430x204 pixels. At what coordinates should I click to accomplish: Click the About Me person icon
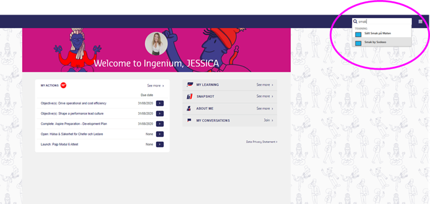(x=189, y=108)
